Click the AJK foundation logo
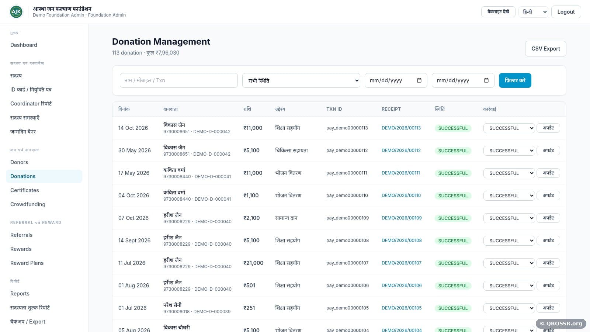This screenshot has width=590, height=332. tap(16, 12)
